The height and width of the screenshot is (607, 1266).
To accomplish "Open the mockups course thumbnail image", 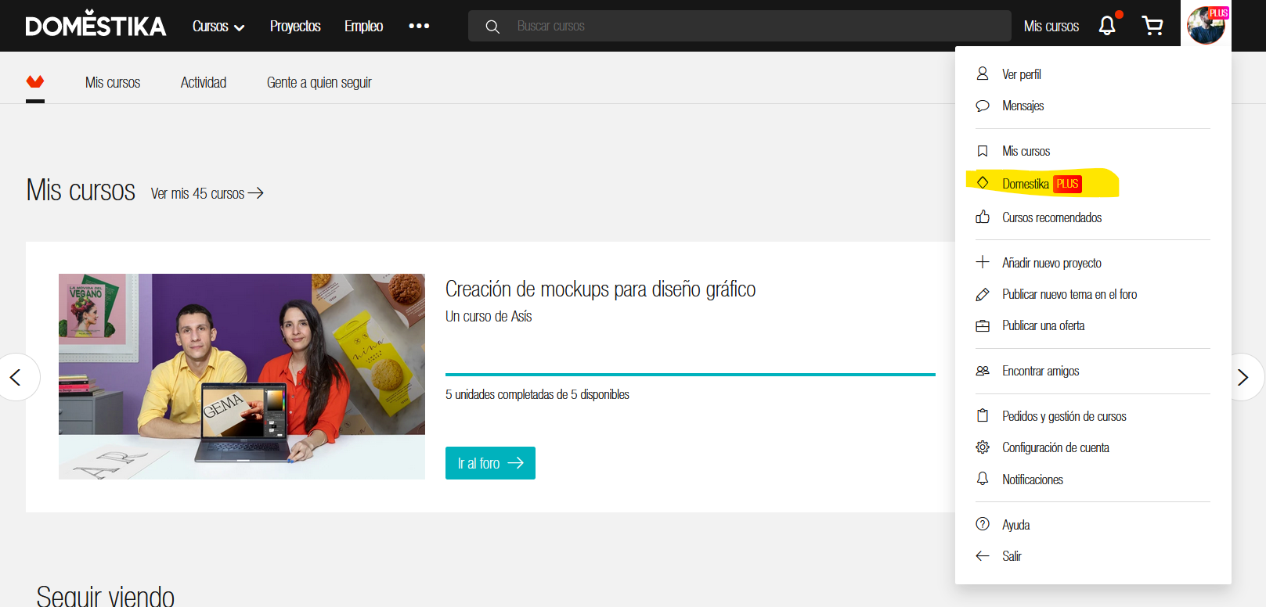I will coord(242,376).
